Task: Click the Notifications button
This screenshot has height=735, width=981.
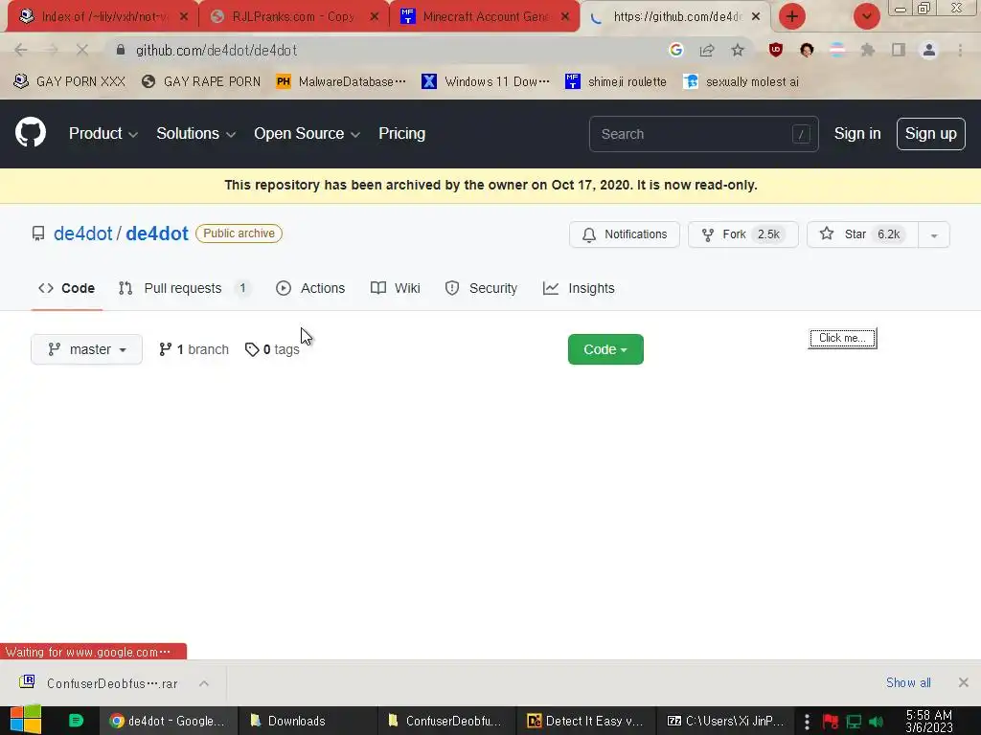Action: 625,234
